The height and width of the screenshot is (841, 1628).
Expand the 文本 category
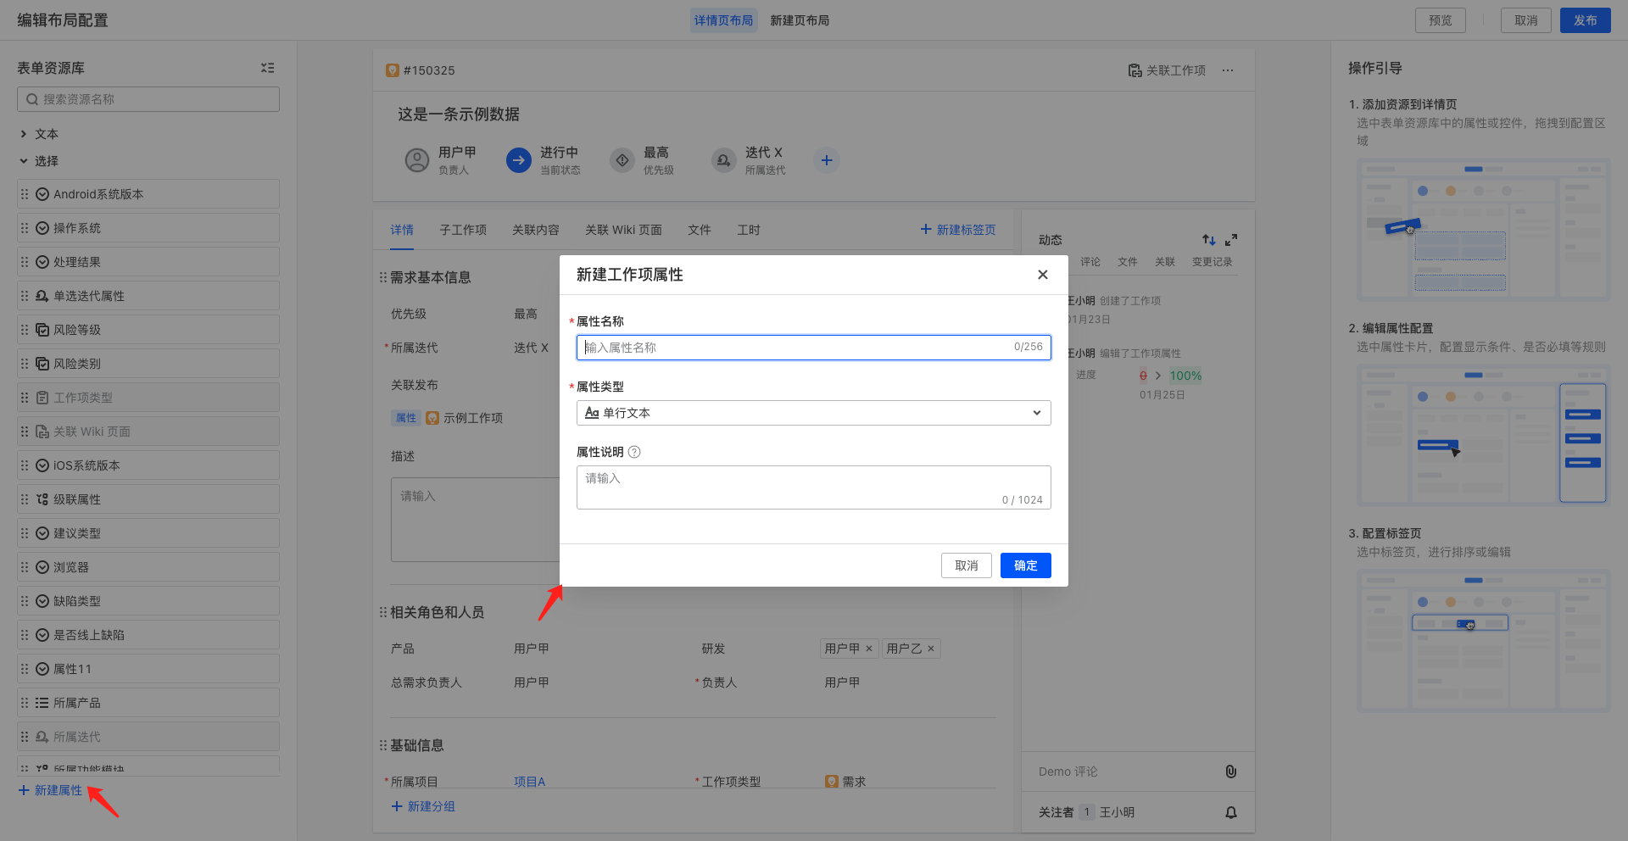[x=24, y=134]
